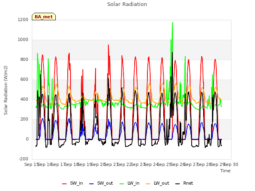Click the Solar Radiation chart title
The height and width of the screenshot is (191, 255).
pyautogui.click(x=127, y=4)
